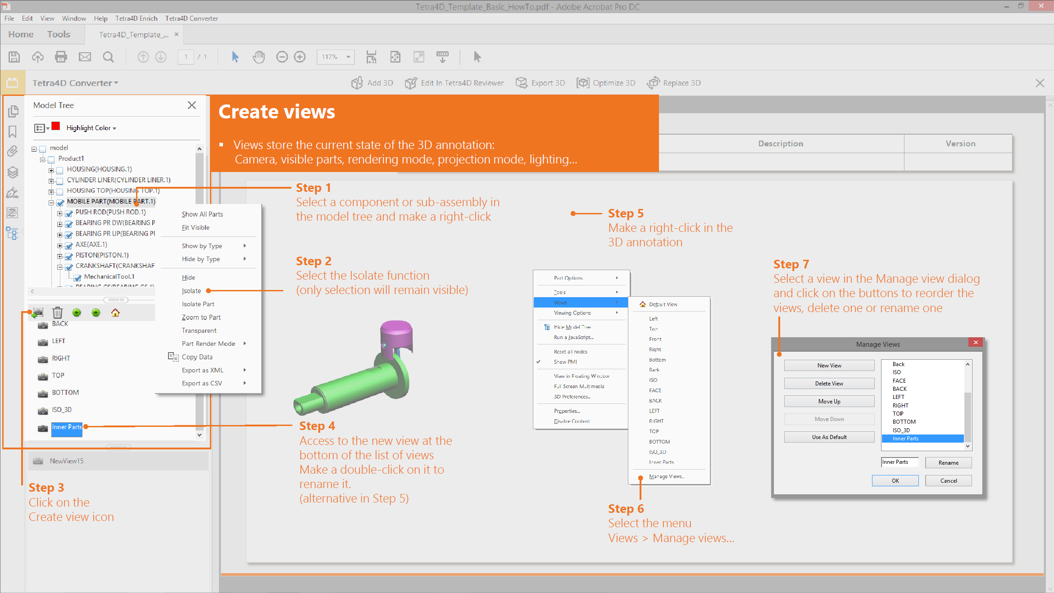Click the Model Tree sidebar icon
Screen dimensions: 1054x593
point(12,233)
